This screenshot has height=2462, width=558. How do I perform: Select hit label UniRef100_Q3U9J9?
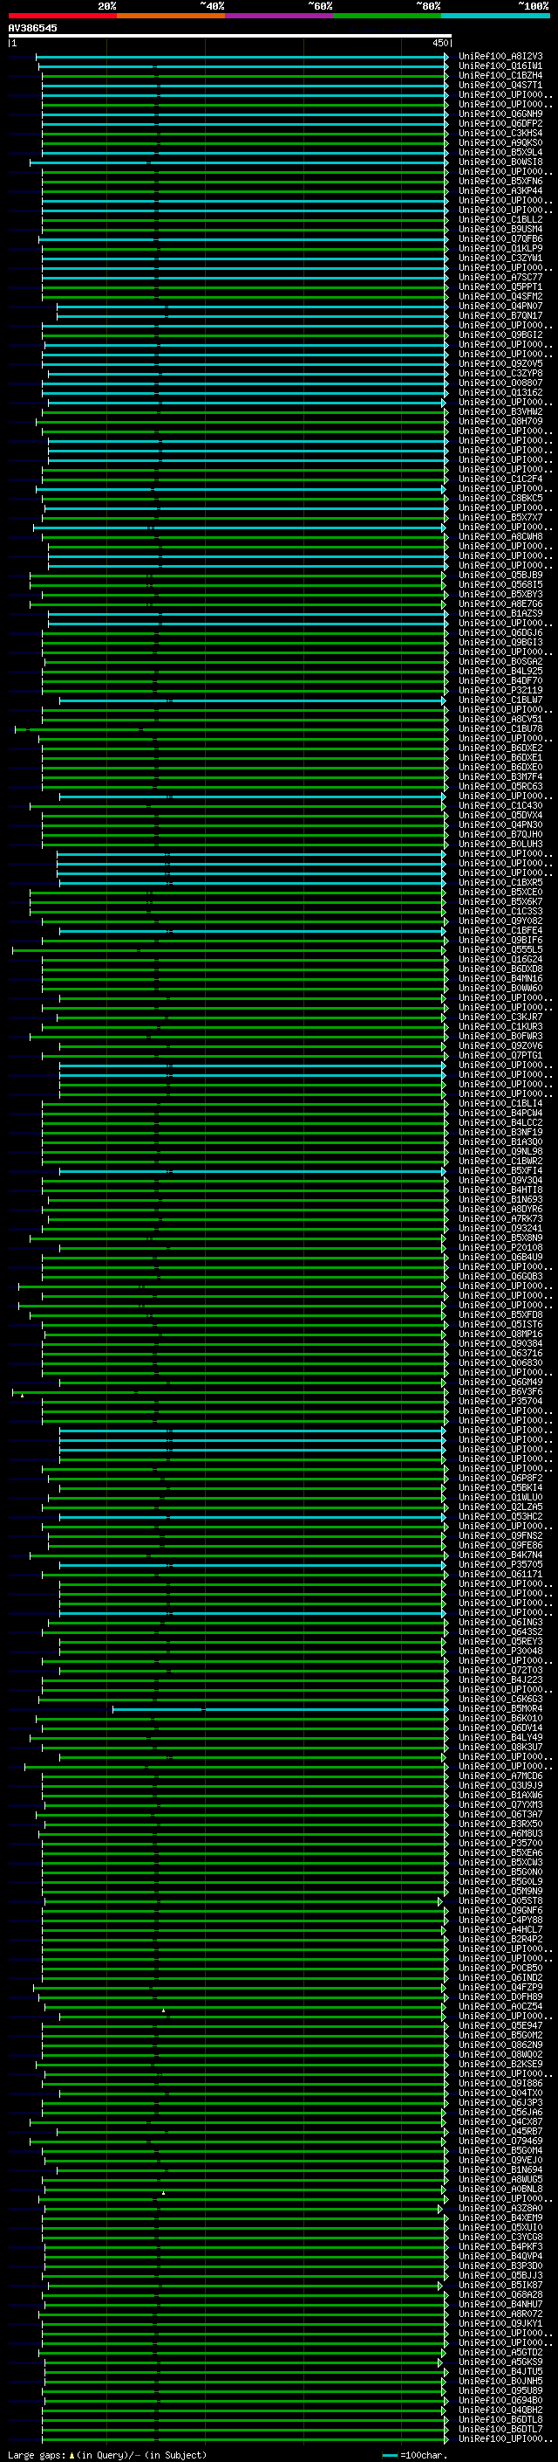500,1785
